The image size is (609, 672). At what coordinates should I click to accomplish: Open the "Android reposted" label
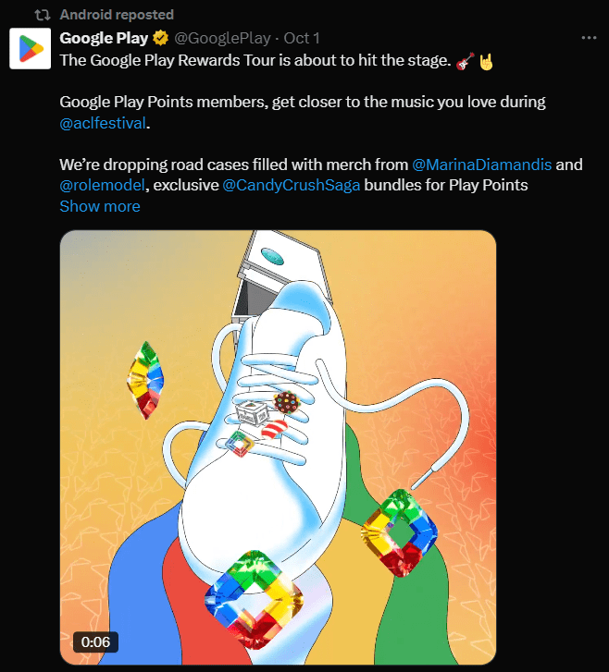[116, 15]
